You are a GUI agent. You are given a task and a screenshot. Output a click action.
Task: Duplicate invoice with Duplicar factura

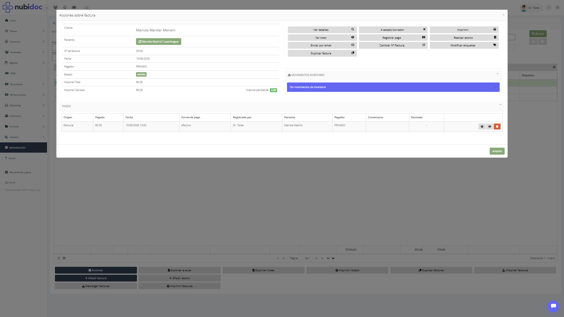(322, 53)
